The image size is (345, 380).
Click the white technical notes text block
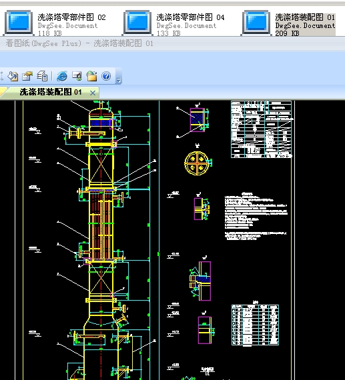(256, 216)
